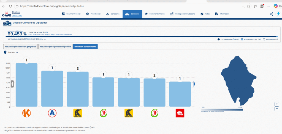Click the browser address bar URL

coord(52,6)
